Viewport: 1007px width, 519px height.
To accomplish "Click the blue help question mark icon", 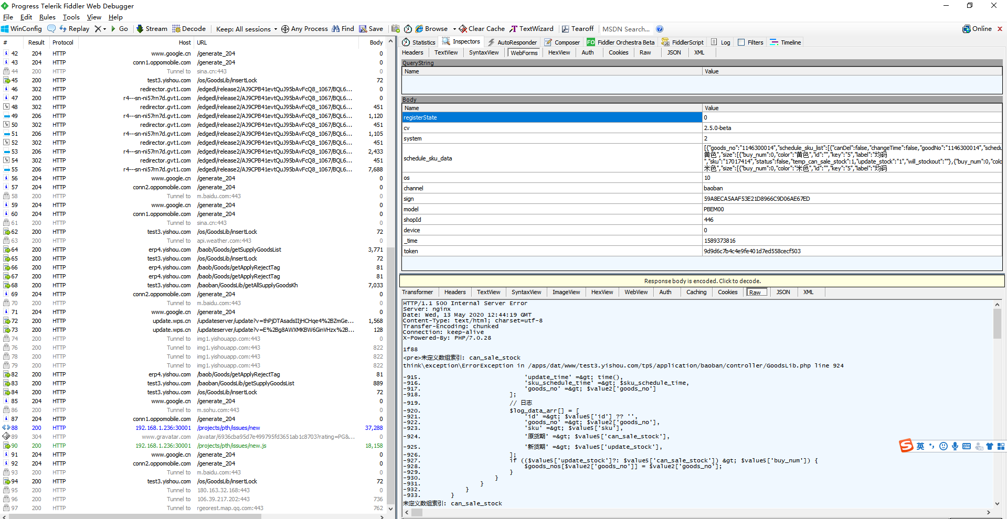I will tap(660, 29).
